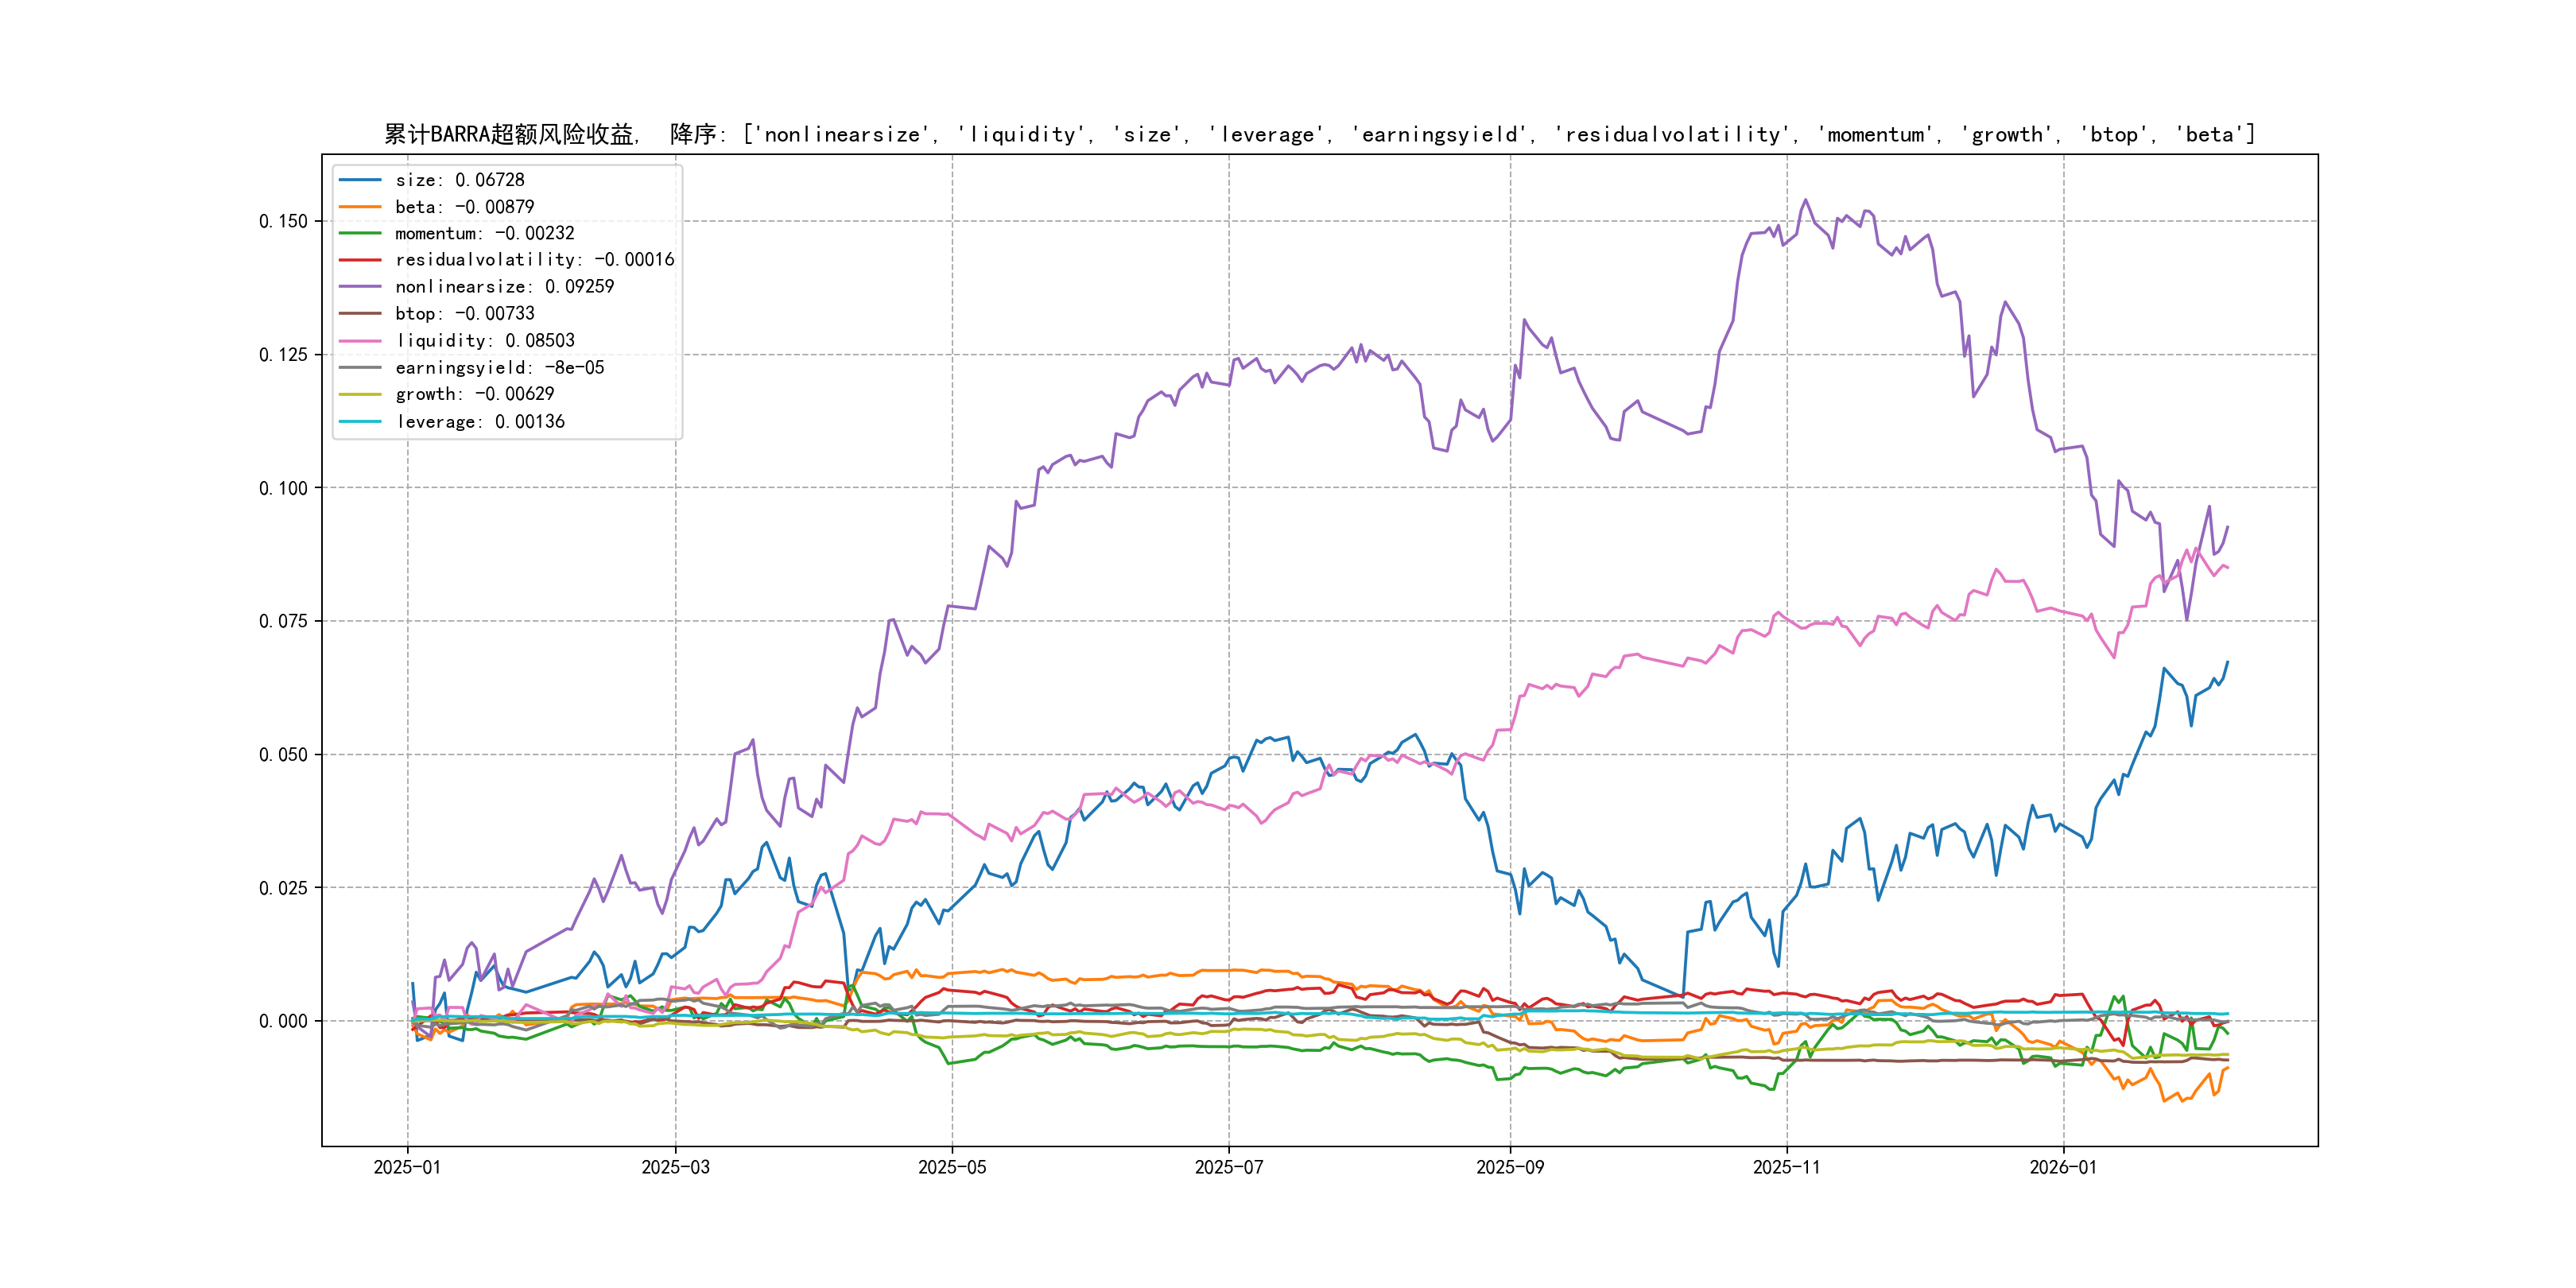Click the 2025-09 x-axis tick label
Viewport: 2576px width, 1288px height.
coord(1510,1168)
